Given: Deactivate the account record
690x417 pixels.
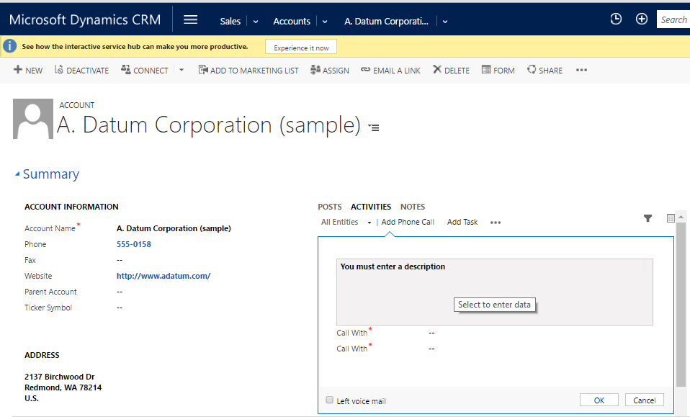Looking at the screenshot, I should tap(81, 70).
